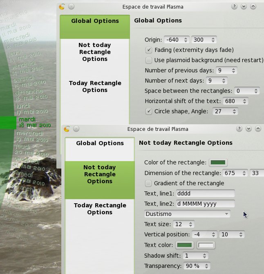Click the pin button in upper window titlebar
Image resolution: width=264 pixels, height=274 pixels.
[x=71, y=7]
